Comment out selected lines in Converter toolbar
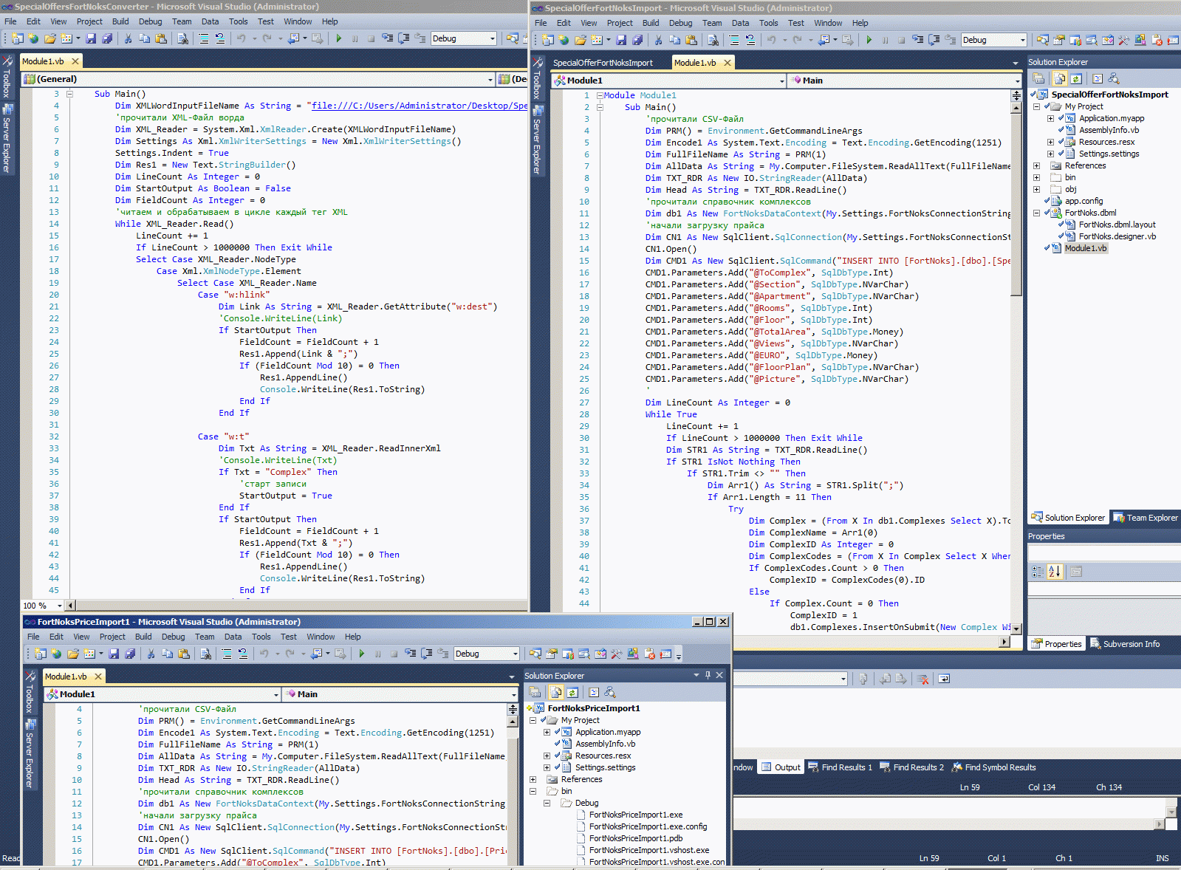 click(204, 38)
